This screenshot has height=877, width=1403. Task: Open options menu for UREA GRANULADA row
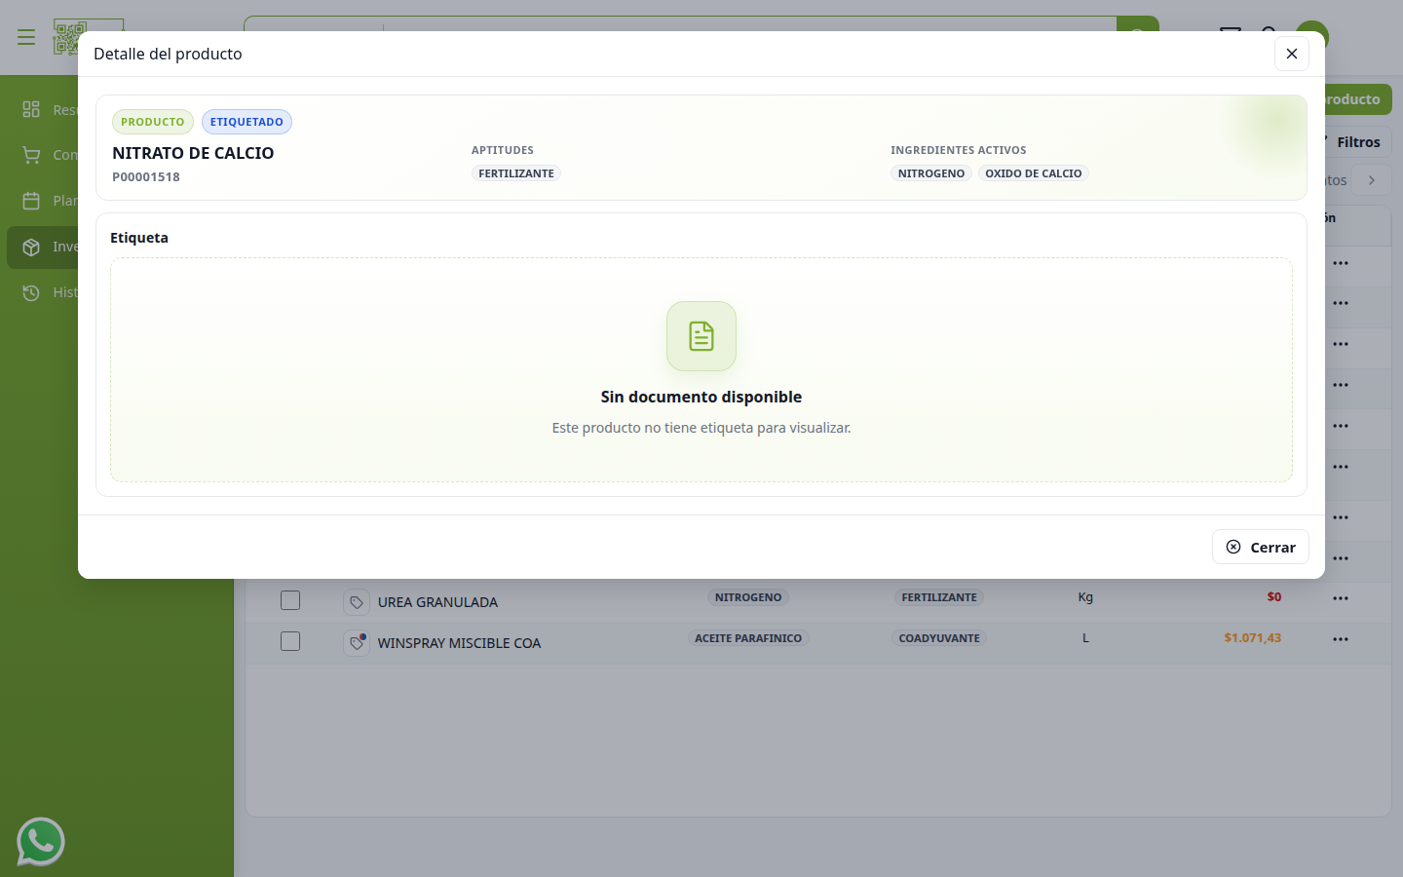click(x=1341, y=598)
